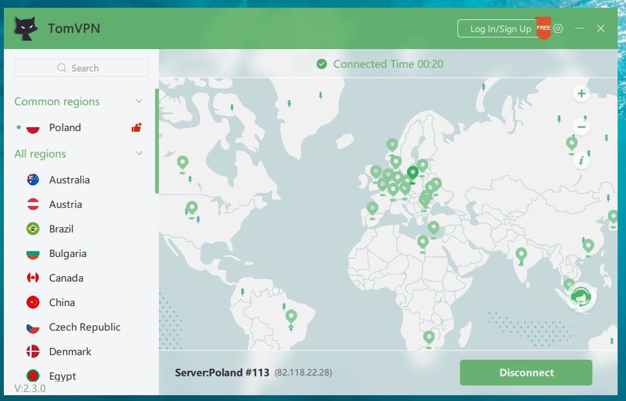Click the region Search field
This screenshot has width=626, height=401.
(x=81, y=68)
